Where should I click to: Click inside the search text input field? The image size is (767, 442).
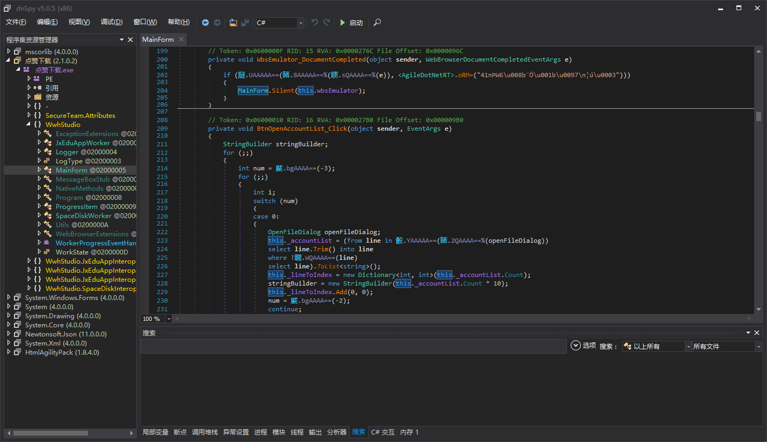pyautogui.click(x=353, y=346)
